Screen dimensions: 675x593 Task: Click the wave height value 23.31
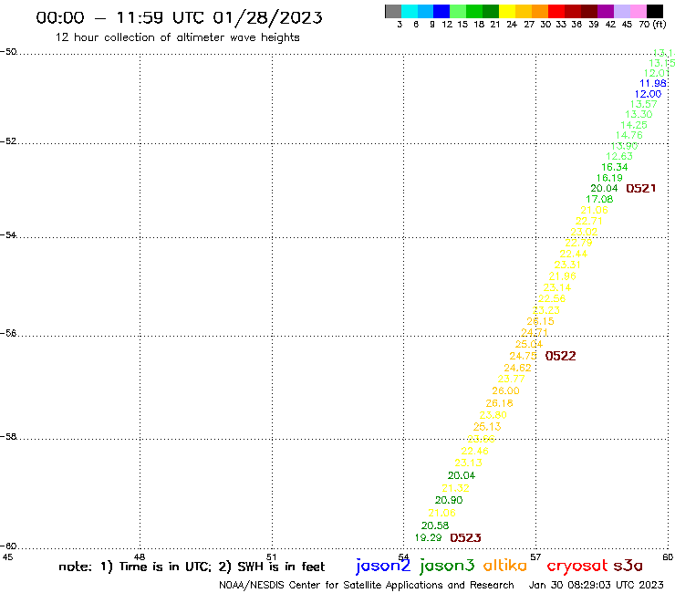coord(567,265)
